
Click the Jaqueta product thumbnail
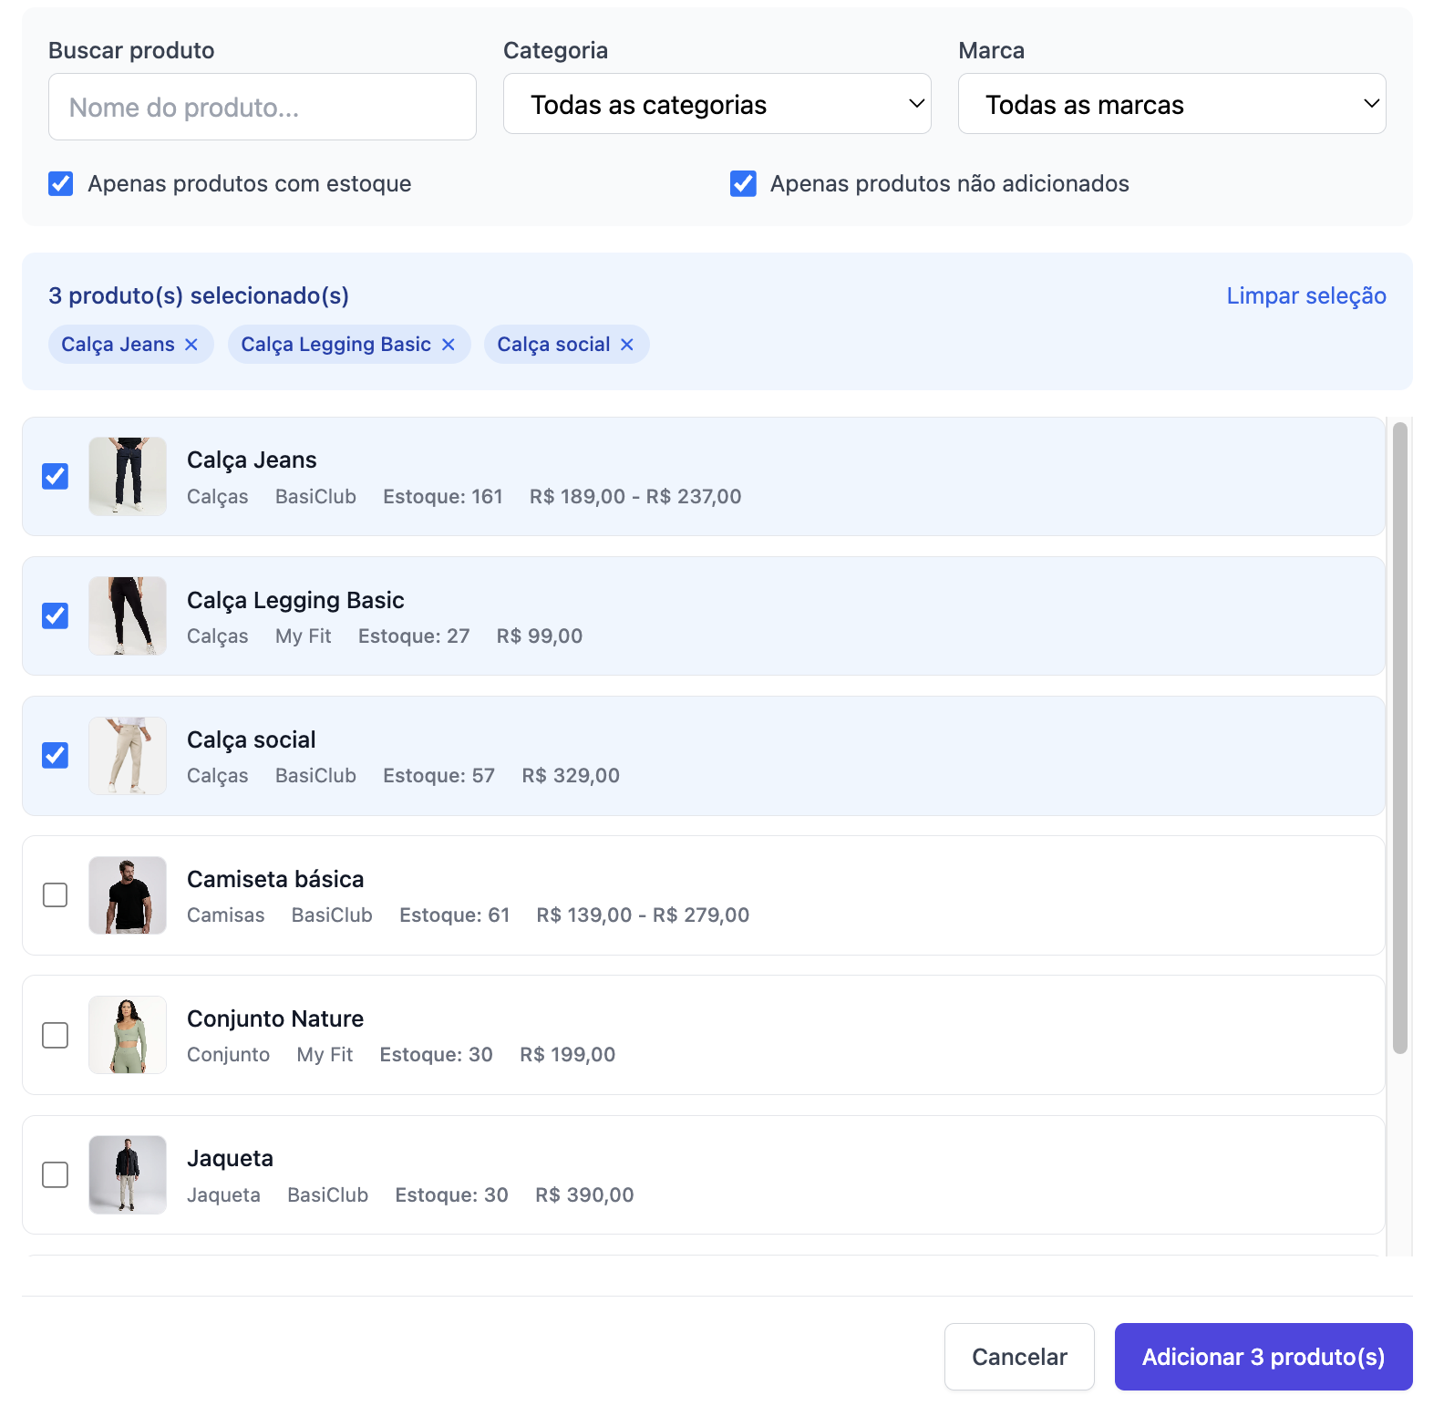pos(128,1174)
